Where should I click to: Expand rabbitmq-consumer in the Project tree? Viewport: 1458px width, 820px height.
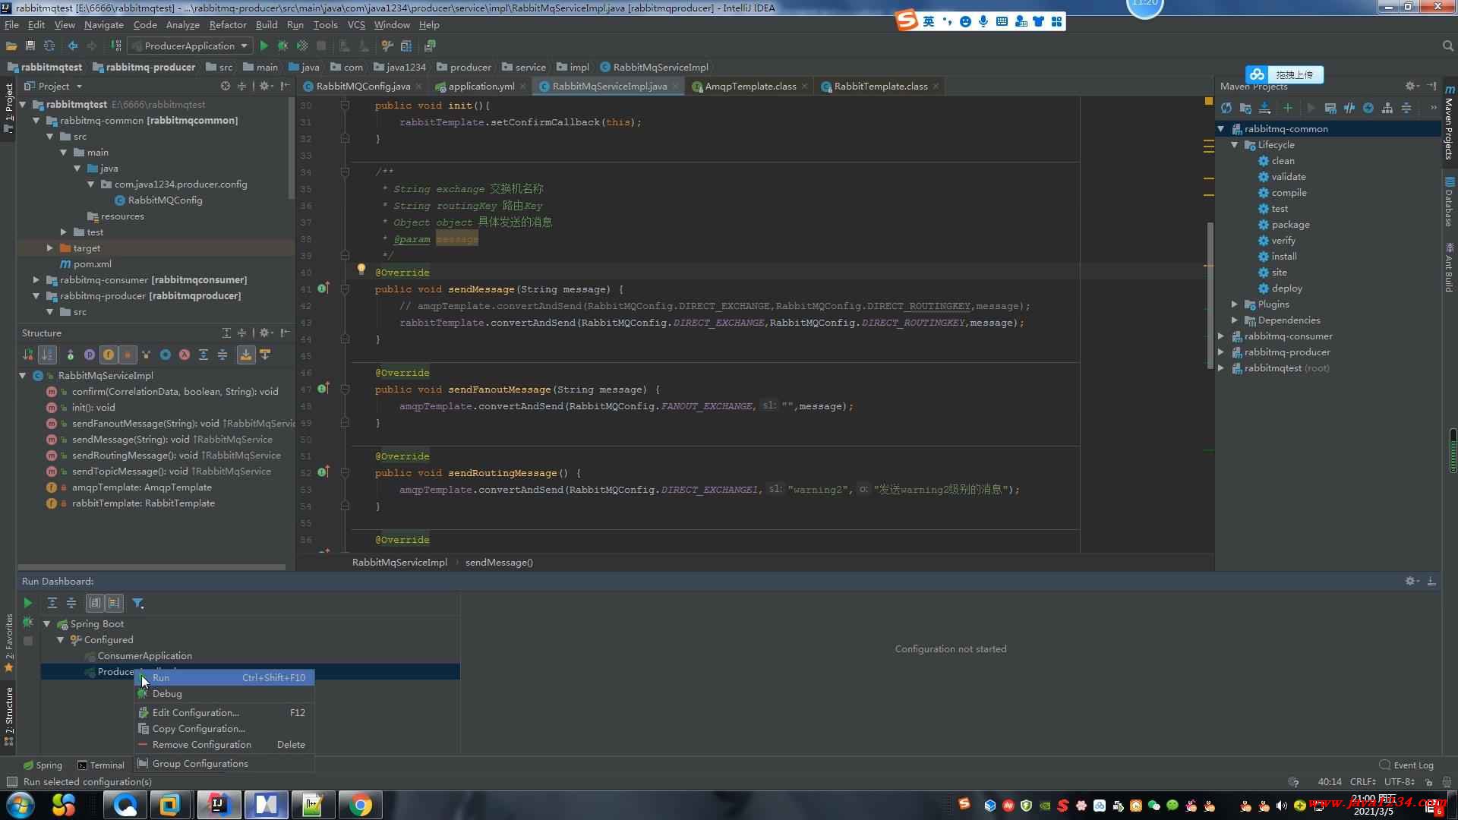click(36, 280)
